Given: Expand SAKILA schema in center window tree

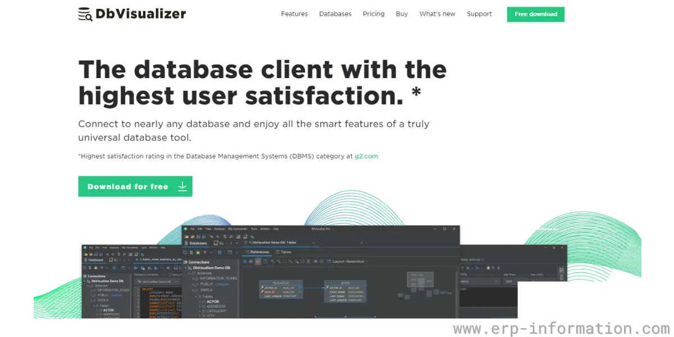Looking at the screenshot, I should click(193, 290).
